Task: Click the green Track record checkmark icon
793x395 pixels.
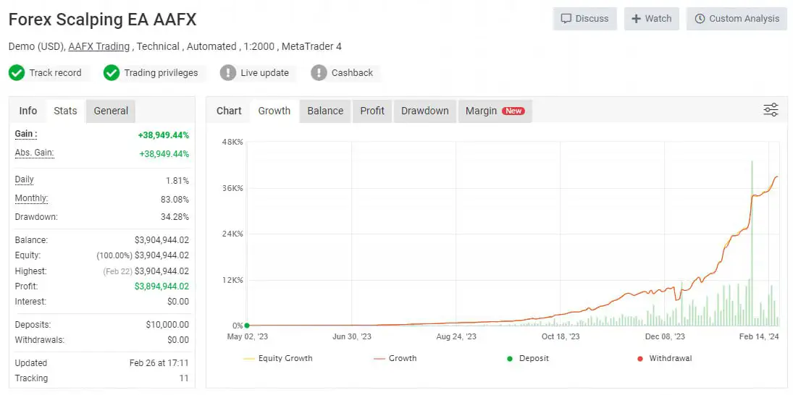Action: (x=17, y=72)
